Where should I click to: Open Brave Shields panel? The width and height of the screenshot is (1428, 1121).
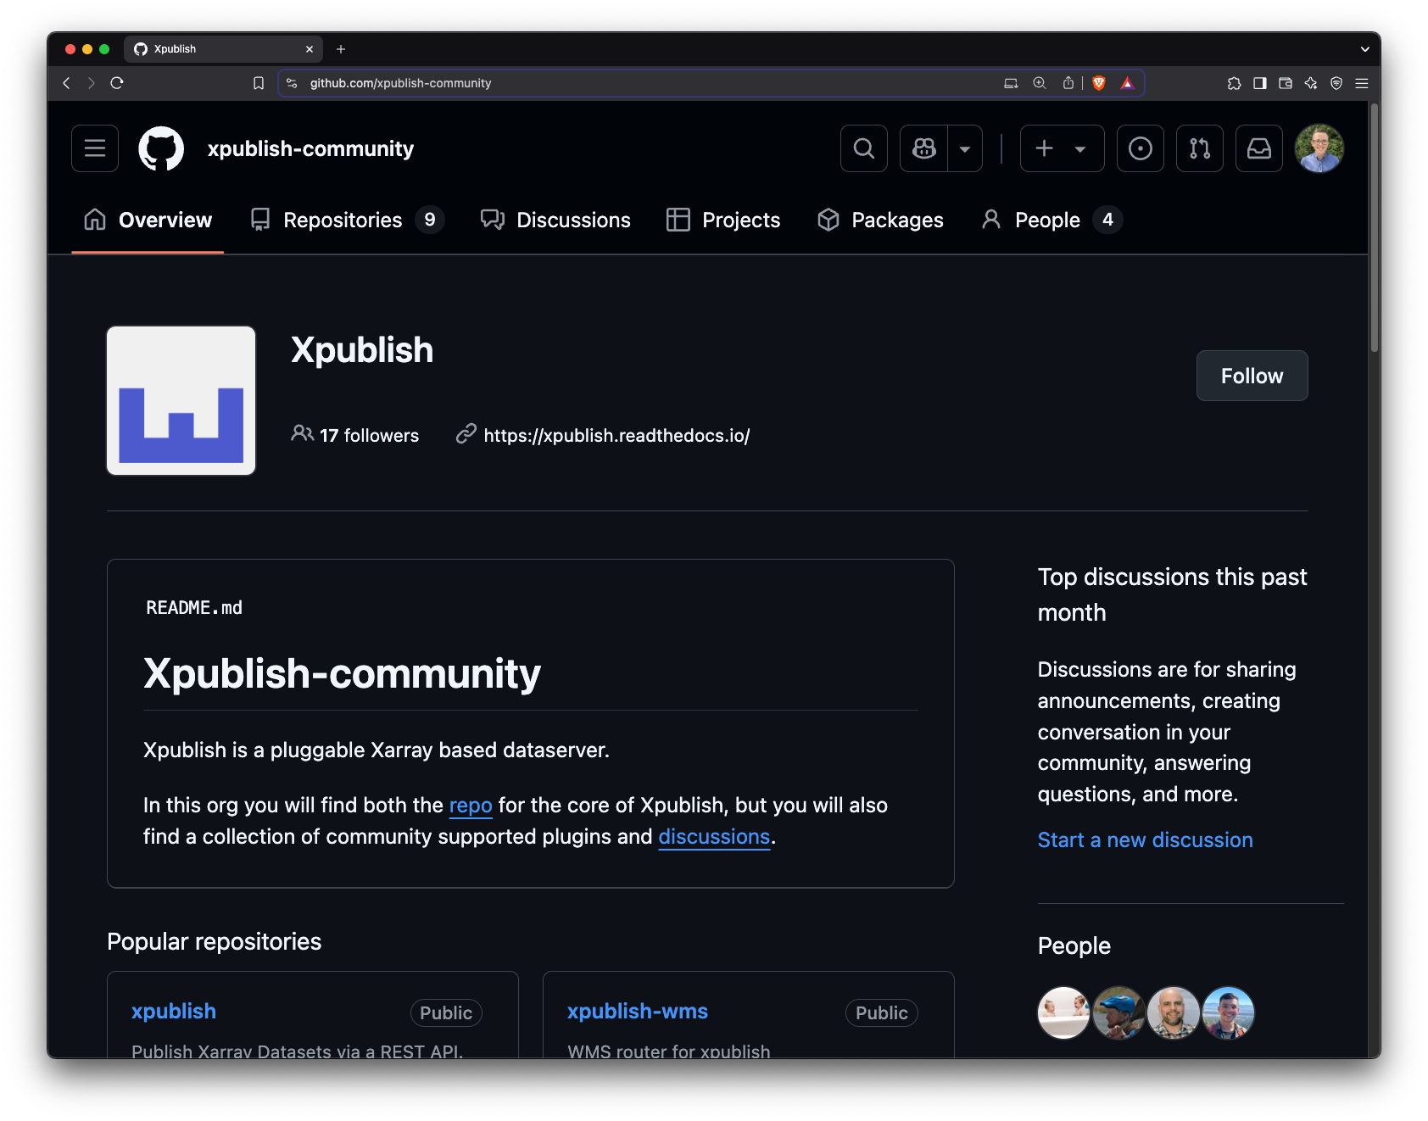tap(1100, 83)
